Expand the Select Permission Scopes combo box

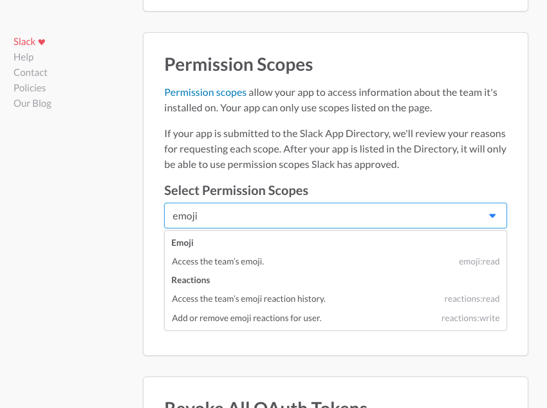pos(493,215)
